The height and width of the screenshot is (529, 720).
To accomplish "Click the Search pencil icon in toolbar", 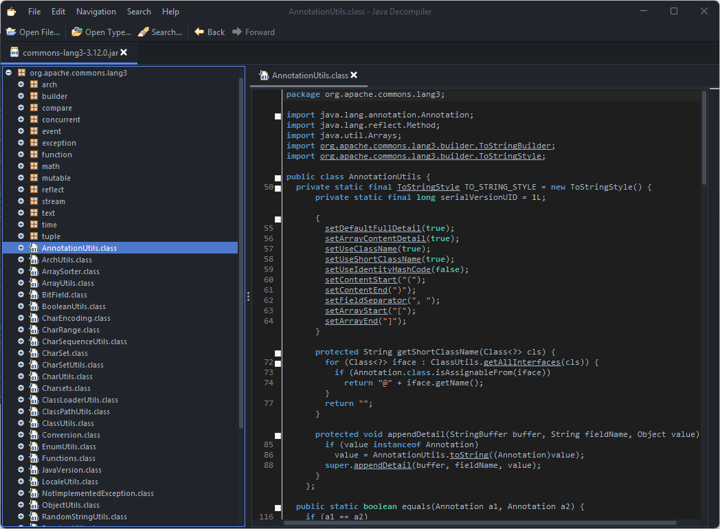I will [144, 32].
